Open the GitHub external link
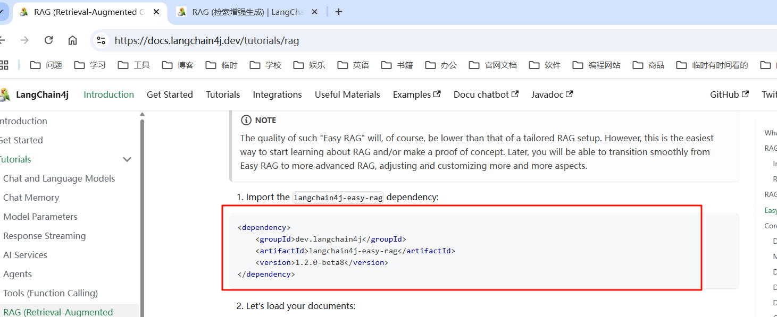The height and width of the screenshot is (317, 777). tap(729, 95)
